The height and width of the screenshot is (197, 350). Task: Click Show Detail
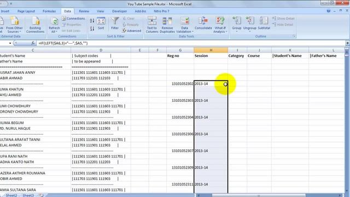283,19
